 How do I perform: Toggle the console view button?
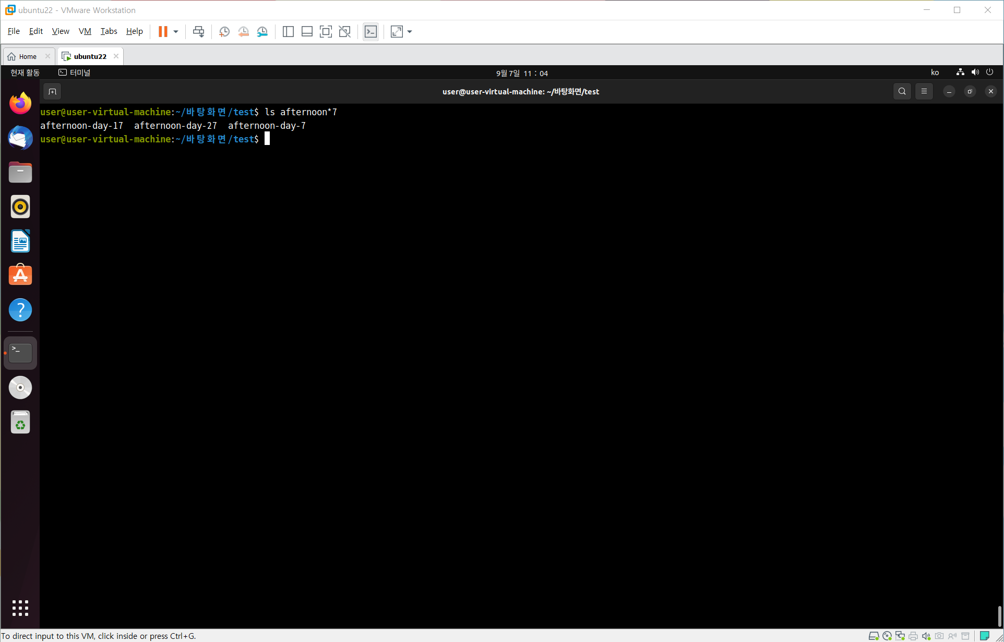pyautogui.click(x=370, y=32)
